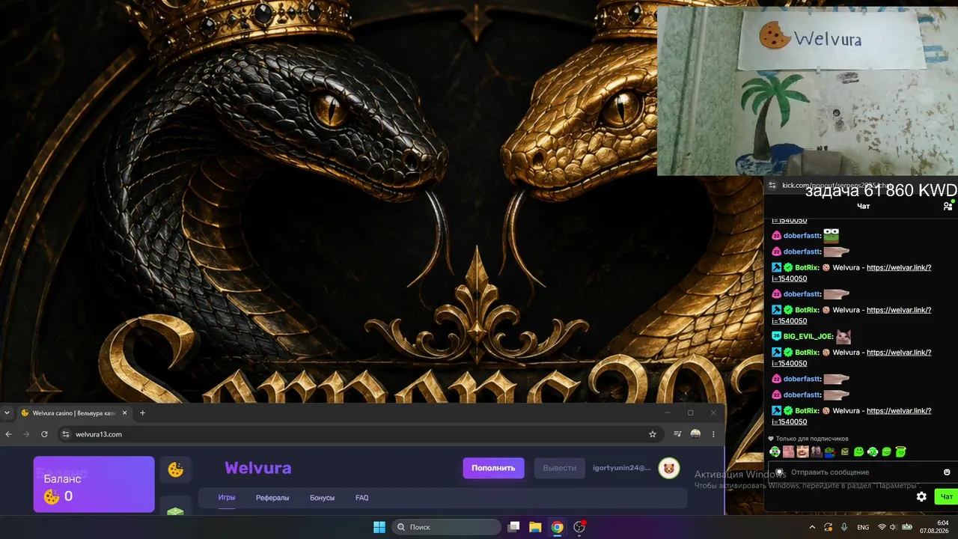Image resolution: width=958 pixels, height=539 pixels.
Task: Reload the welvura13.com page
Action: [x=44, y=434]
